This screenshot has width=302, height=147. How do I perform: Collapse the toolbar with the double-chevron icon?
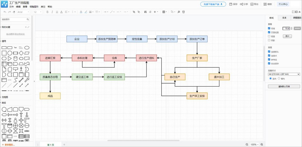[299, 12]
